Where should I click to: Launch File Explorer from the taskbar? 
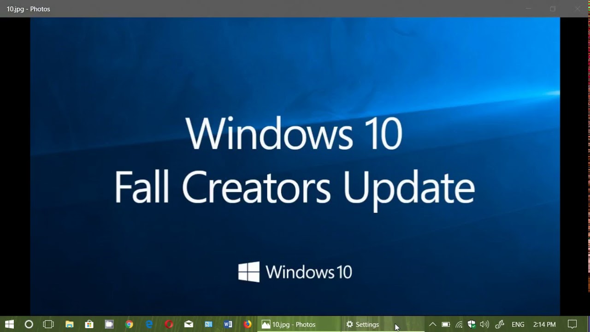pyautogui.click(x=69, y=325)
